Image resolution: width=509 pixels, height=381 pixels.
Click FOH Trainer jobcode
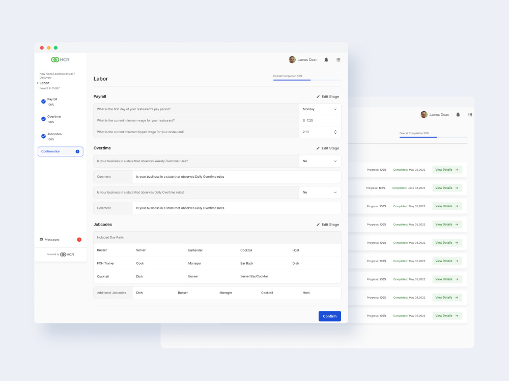(105, 263)
